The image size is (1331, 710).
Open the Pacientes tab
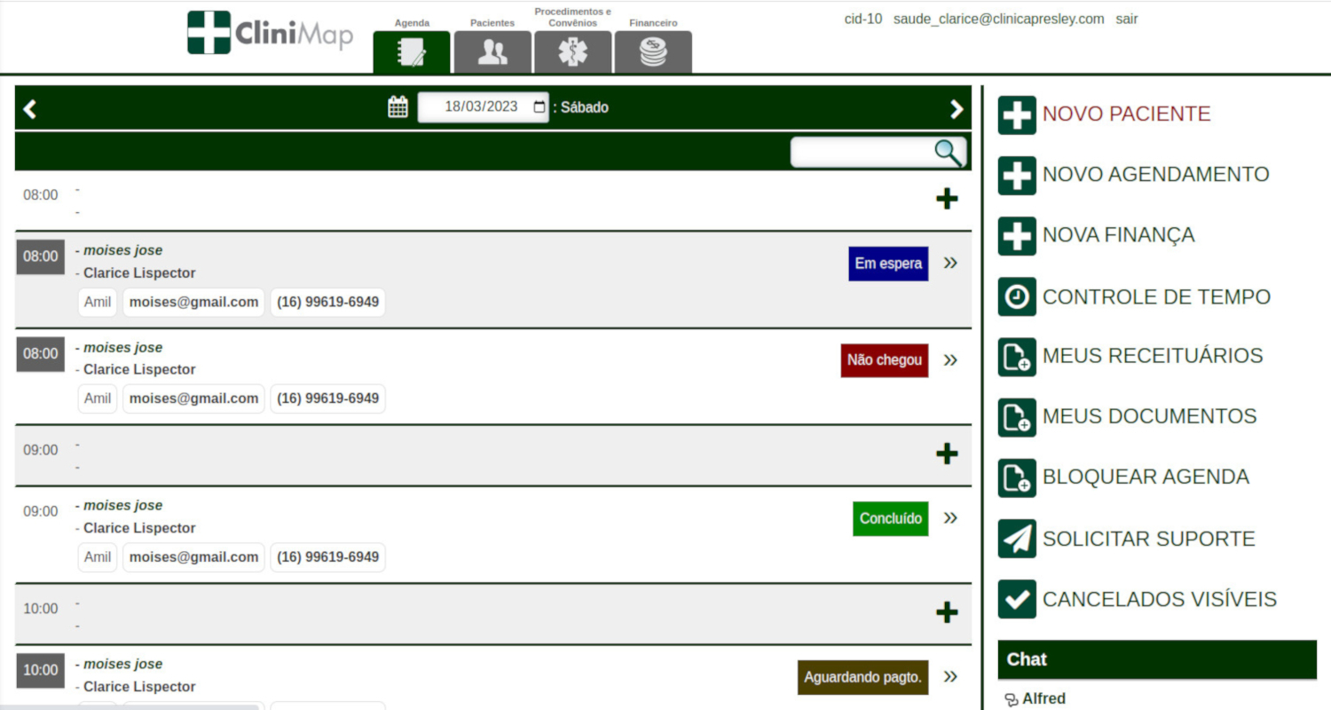(492, 52)
